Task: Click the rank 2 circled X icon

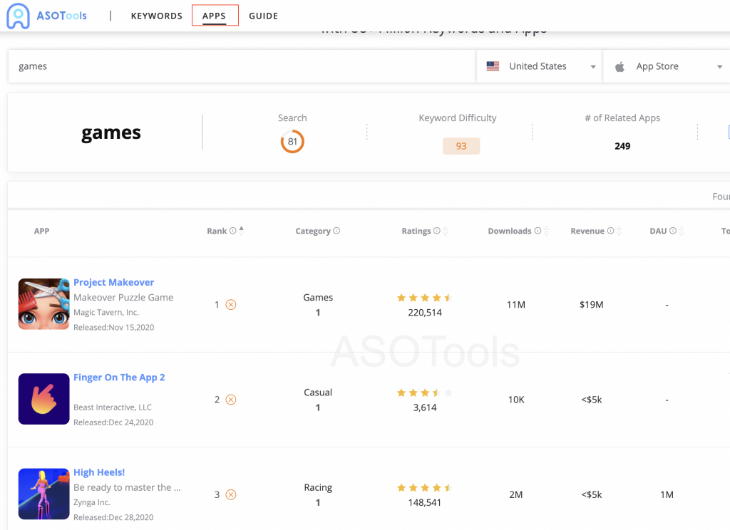Action: click(x=231, y=400)
